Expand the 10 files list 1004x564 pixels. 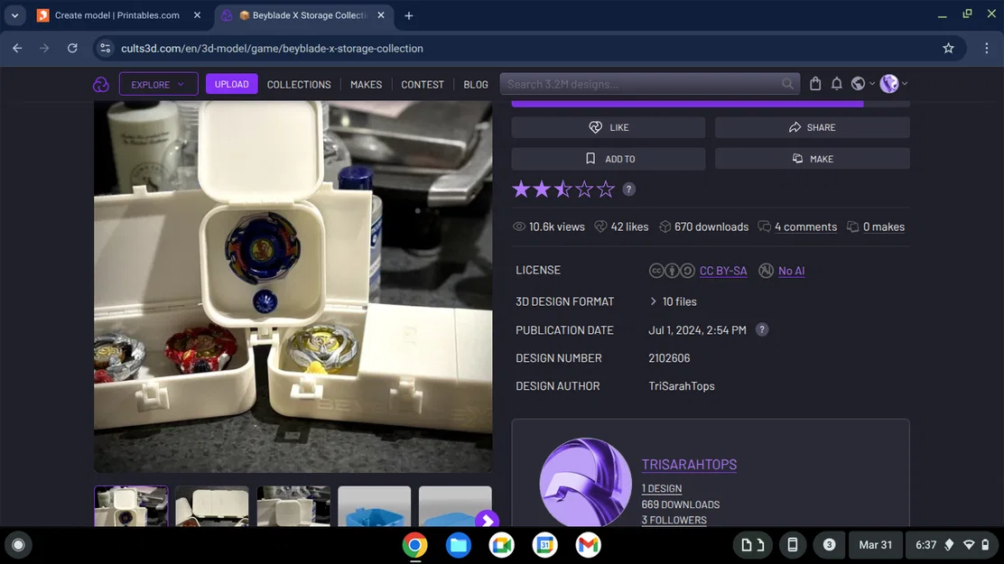pyautogui.click(x=674, y=301)
